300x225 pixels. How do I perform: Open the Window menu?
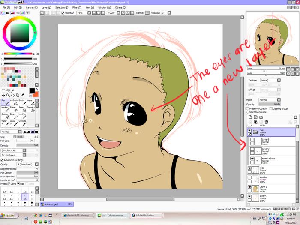click(x=104, y=7)
